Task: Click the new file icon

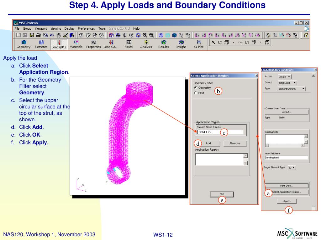Action: (18, 35)
